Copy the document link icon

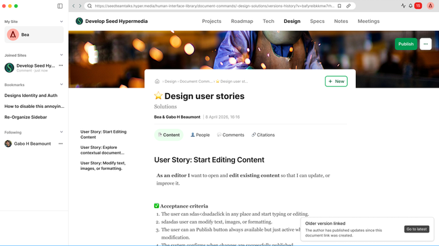pos(348,6)
